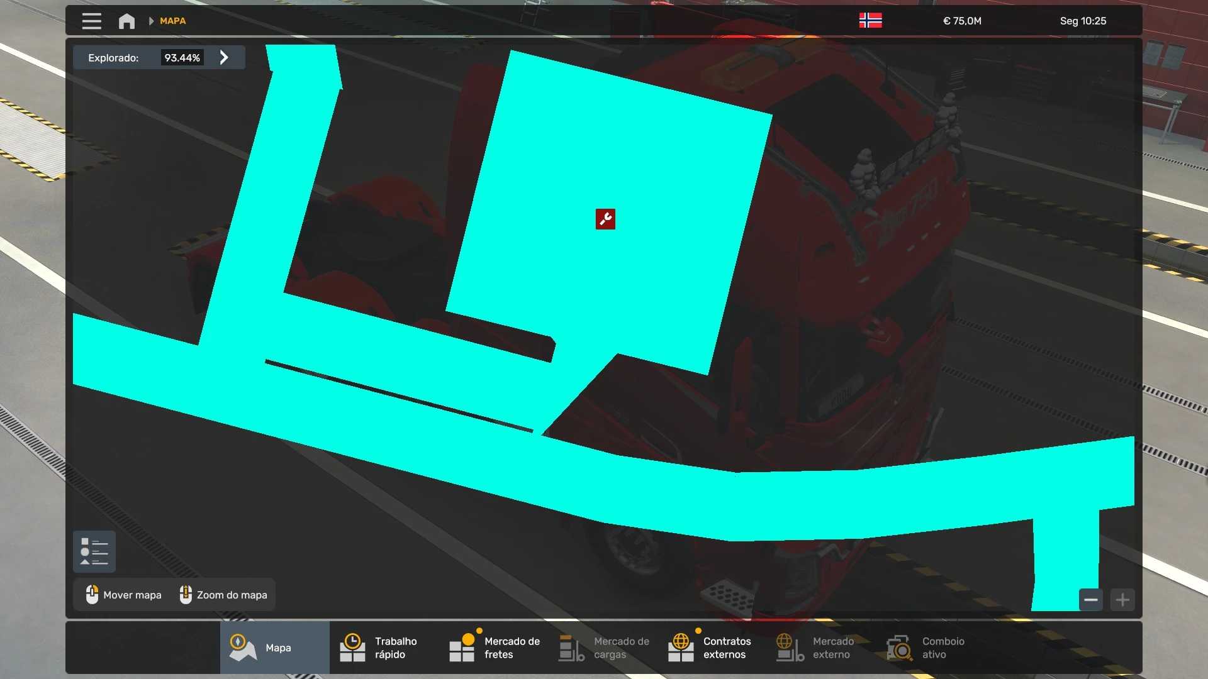The height and width of the screenshot is (679, 1208).
Task: Expand the Explorado percentage arrow
Action: coord(224,58)
